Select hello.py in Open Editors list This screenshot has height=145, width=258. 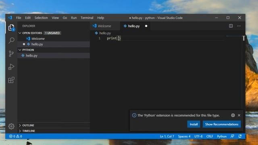54,44
